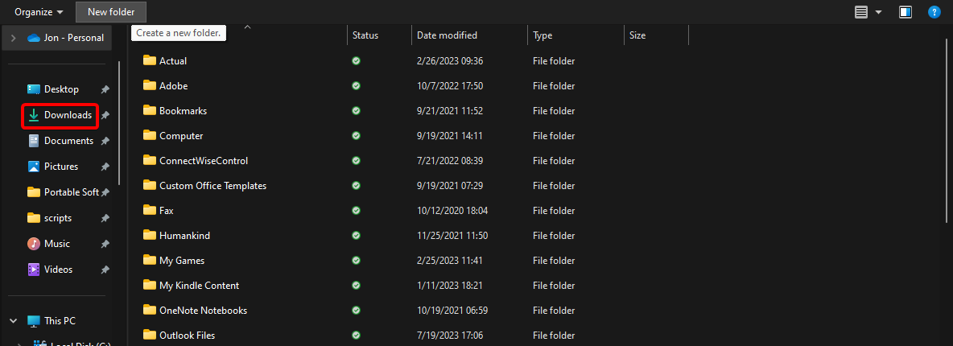Sort files by Type column header
The width and height of the screenshot is (953, 346).
[543, 35]
